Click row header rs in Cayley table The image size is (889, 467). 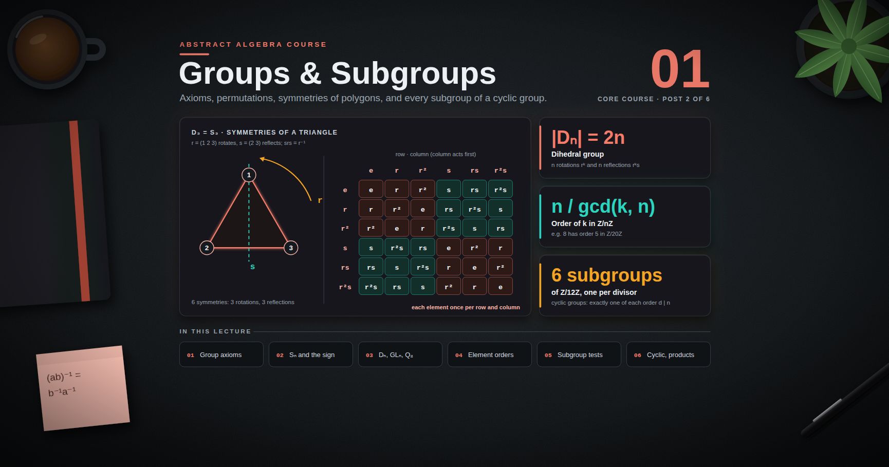345,268
